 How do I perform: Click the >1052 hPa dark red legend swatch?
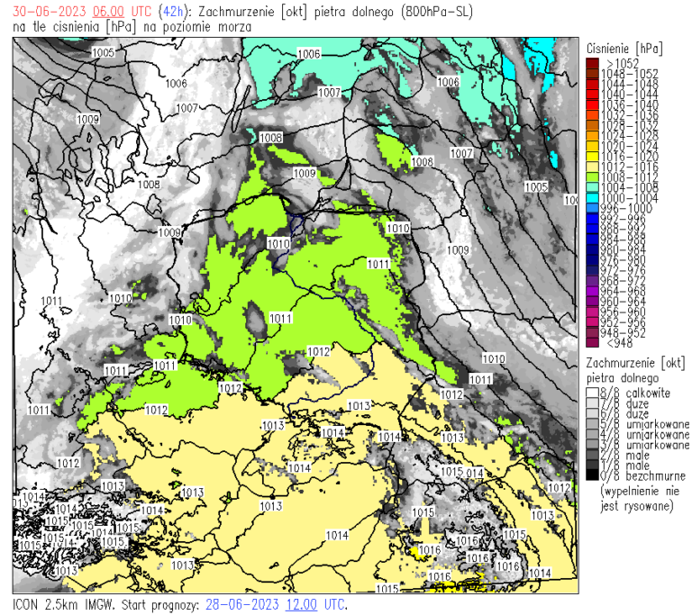coord(592,63)
